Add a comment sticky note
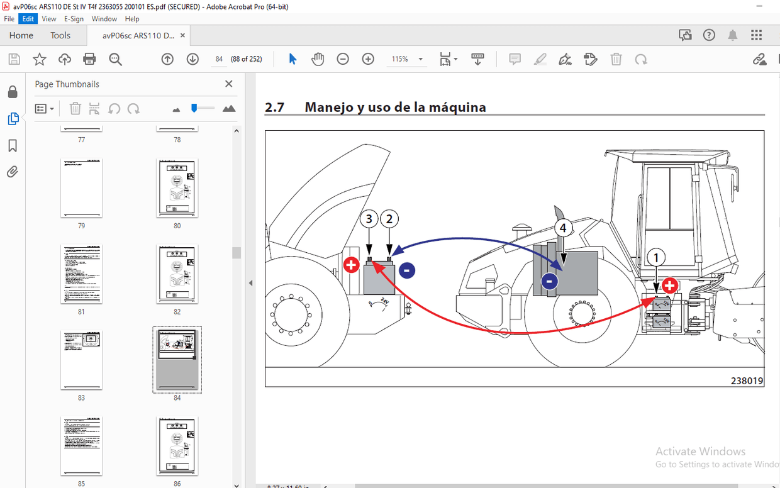 (515, 58)
